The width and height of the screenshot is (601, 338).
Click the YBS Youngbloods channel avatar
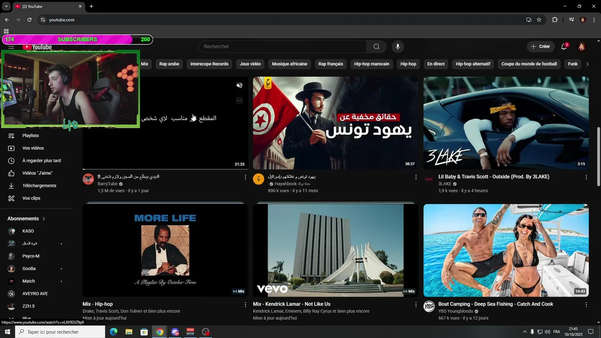(429, 307)
